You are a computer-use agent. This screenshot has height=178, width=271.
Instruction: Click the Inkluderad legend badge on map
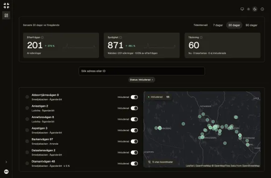click(x=158, y=97)
